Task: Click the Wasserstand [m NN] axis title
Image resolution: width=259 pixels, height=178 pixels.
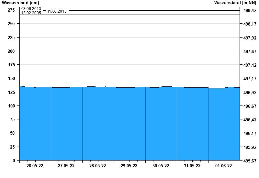Action: tap(237, 3)
